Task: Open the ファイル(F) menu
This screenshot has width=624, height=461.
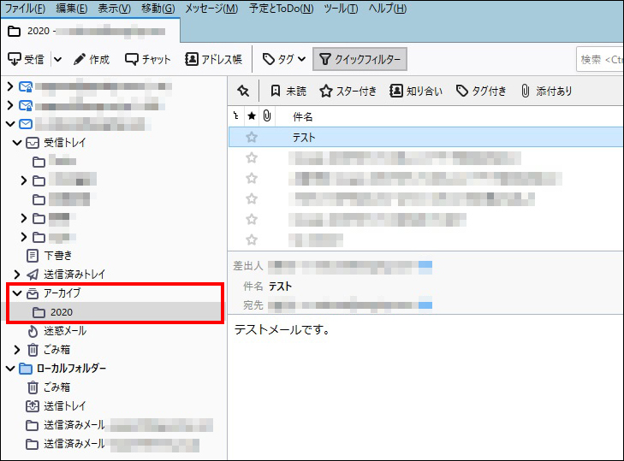Action: 27,9
